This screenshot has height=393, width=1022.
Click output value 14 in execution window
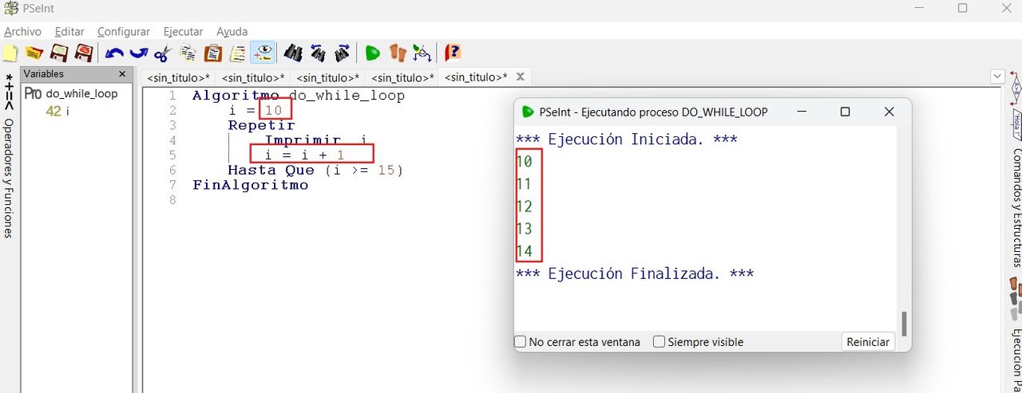pos(524,252)
